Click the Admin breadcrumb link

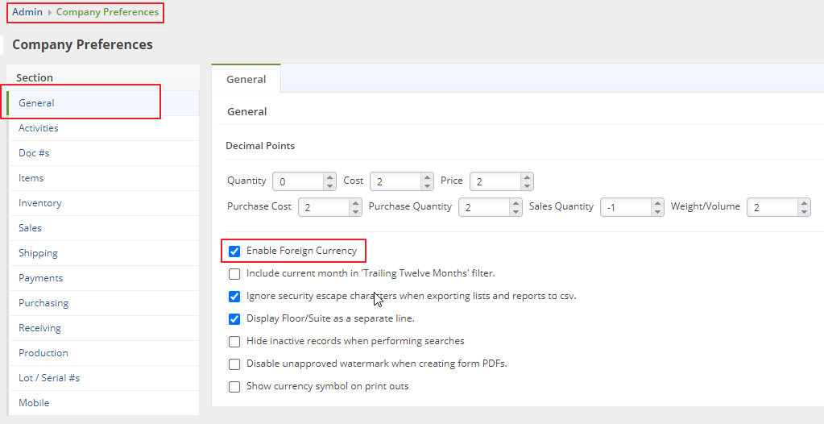pyautogui.click(x=27, y=12)
